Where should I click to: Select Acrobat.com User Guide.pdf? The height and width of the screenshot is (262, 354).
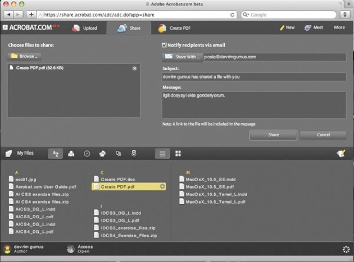tap(46, 187)
